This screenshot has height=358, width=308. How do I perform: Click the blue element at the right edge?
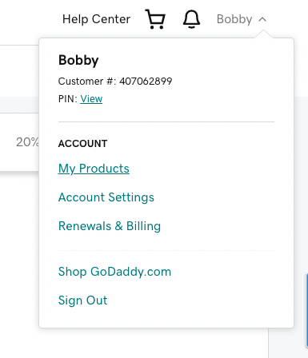306,310
